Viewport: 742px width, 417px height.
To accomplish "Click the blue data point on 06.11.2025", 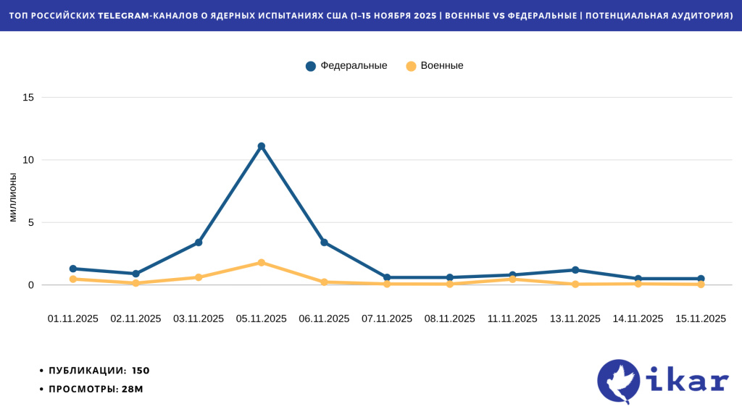I will coord(324,243).
